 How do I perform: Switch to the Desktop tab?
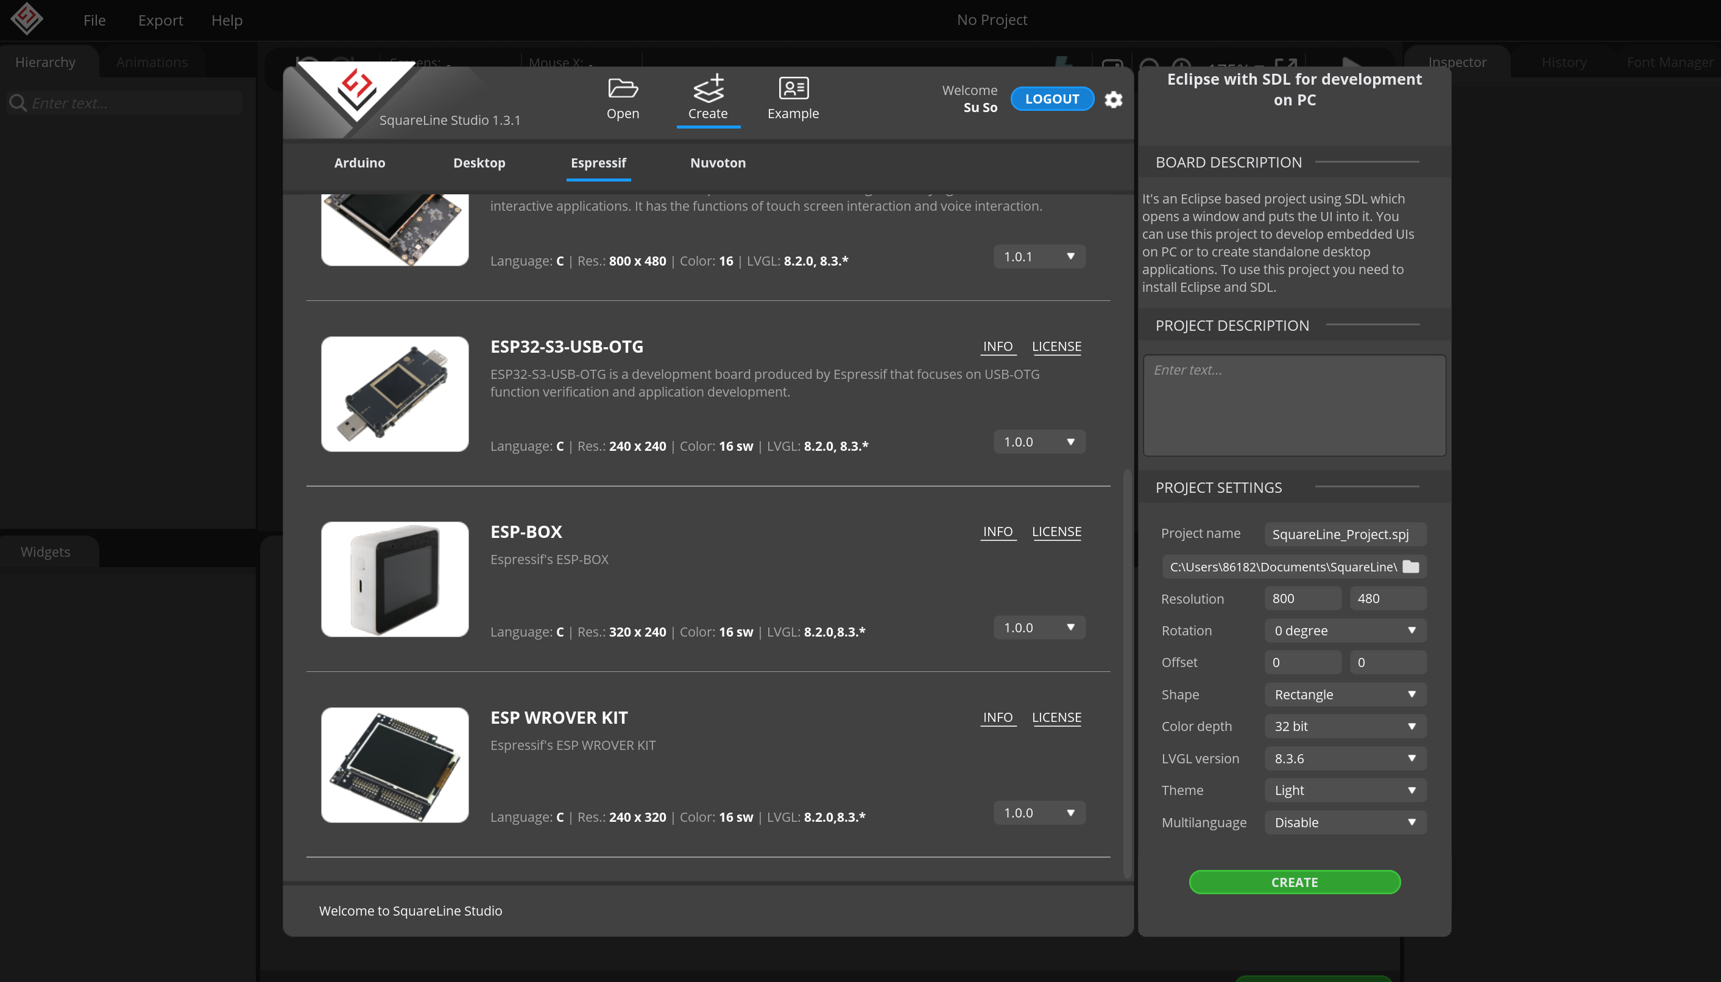[x=479, y=163]
